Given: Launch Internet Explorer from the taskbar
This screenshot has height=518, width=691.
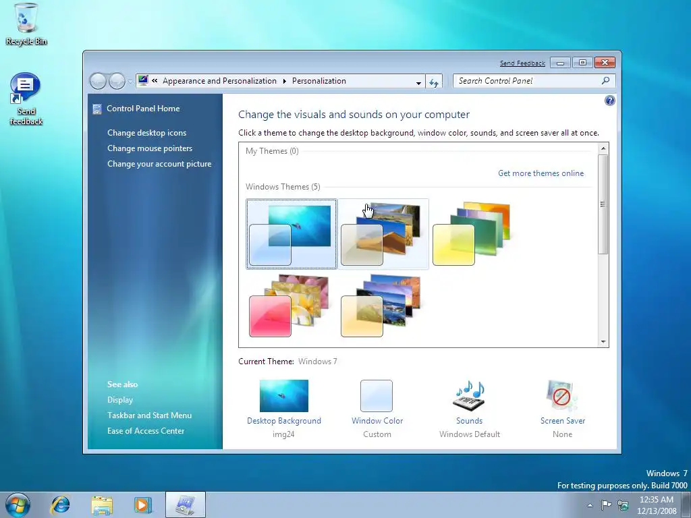Looking at the screenshot, I should (60, 505).
